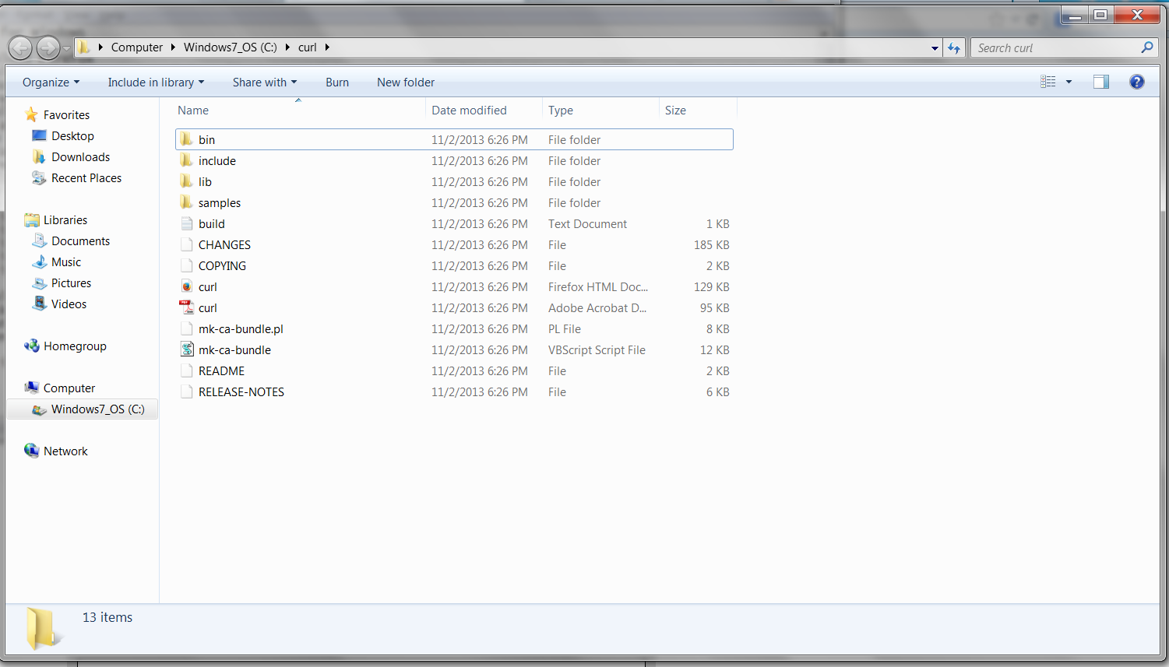Maximize the Explorer window
Viewport: 1169px width, 667px height.
coord(1100,15)
